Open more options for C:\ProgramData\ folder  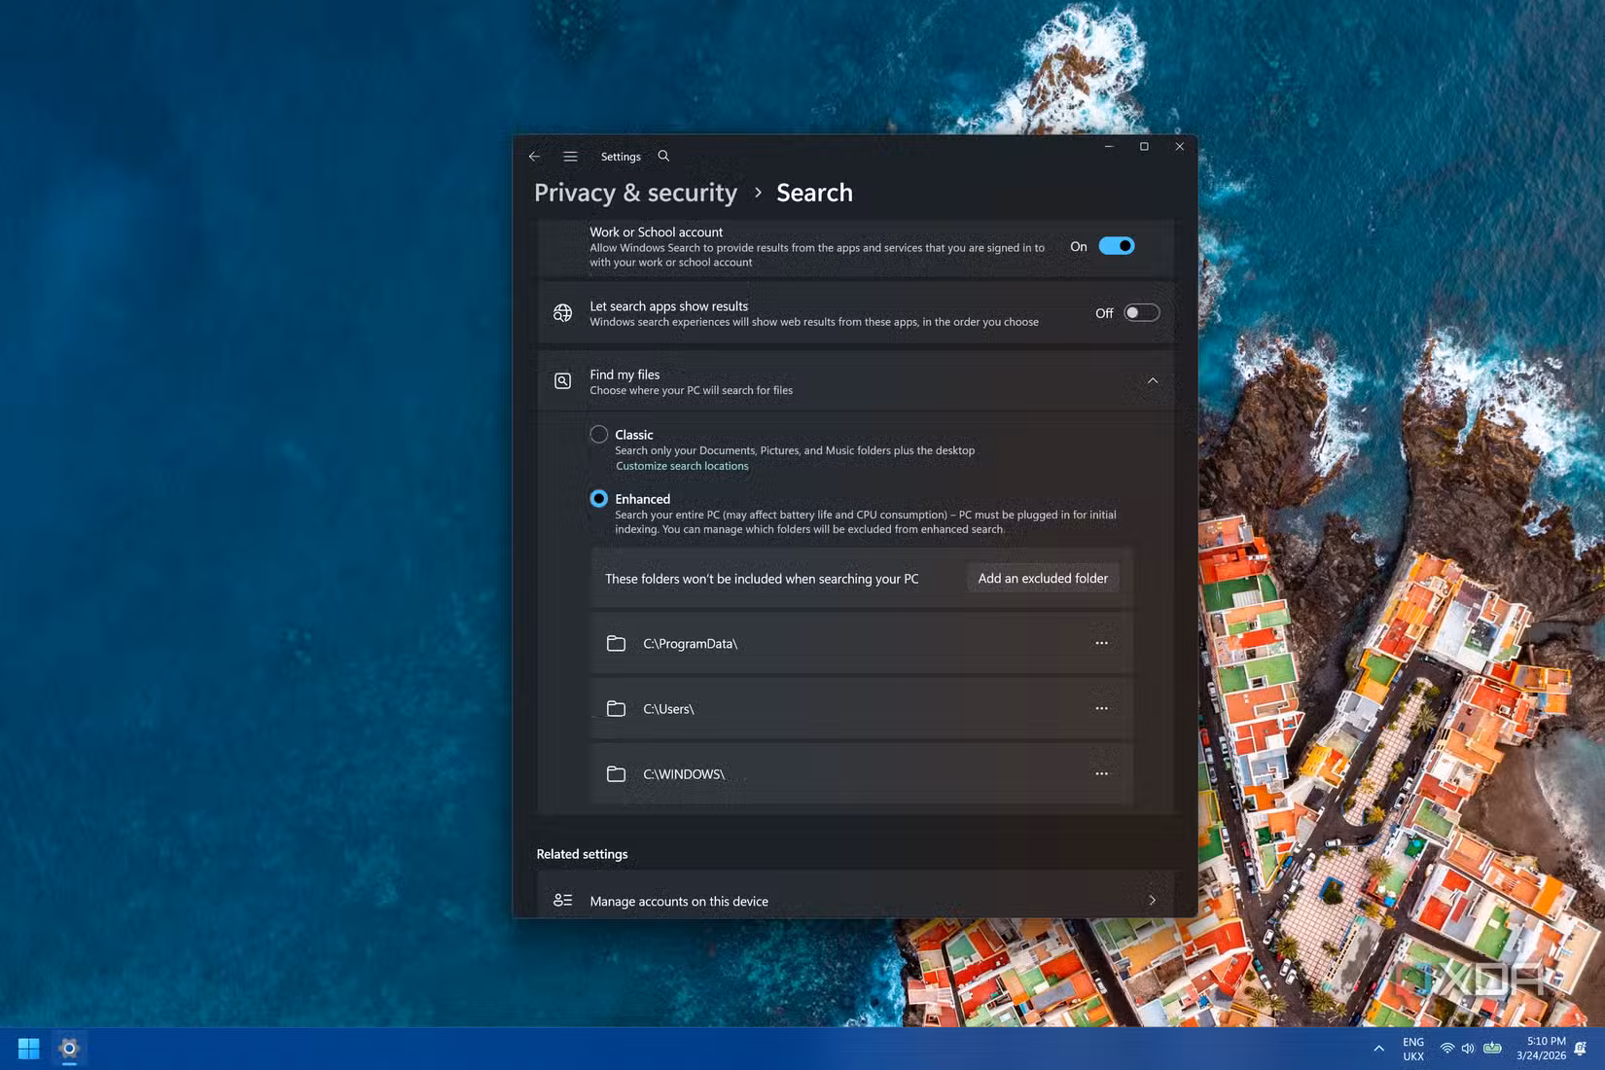(1101, 643)
